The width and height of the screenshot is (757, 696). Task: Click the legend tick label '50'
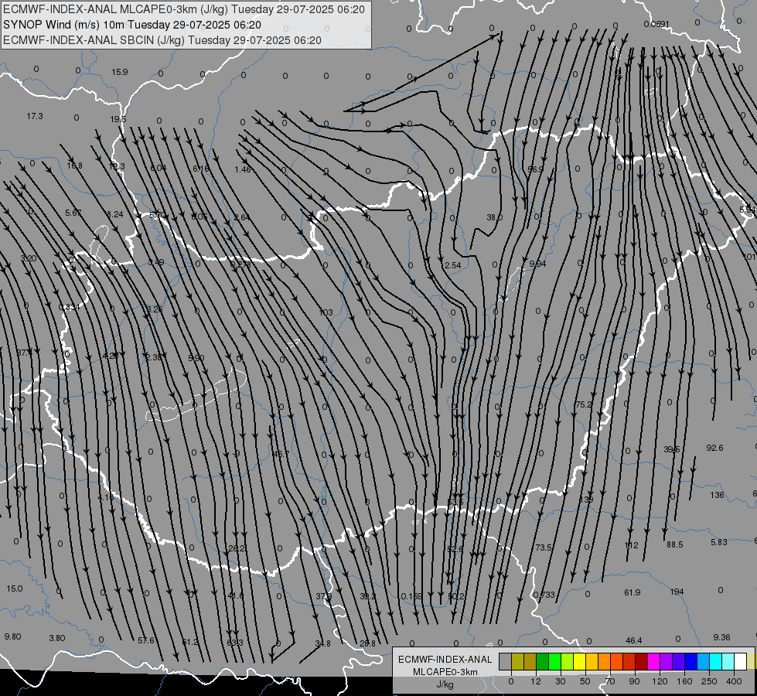585,681
